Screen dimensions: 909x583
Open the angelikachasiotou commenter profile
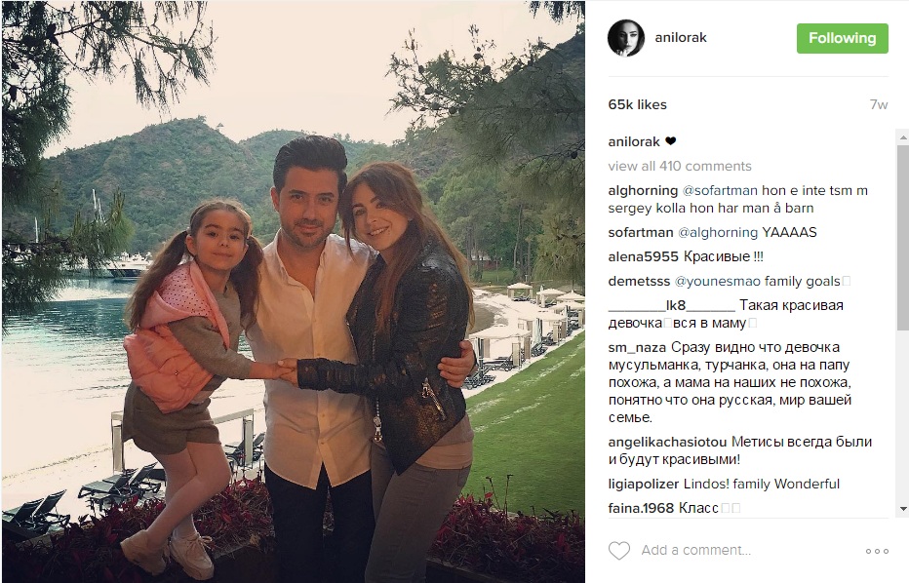click(x=667, y=442)
